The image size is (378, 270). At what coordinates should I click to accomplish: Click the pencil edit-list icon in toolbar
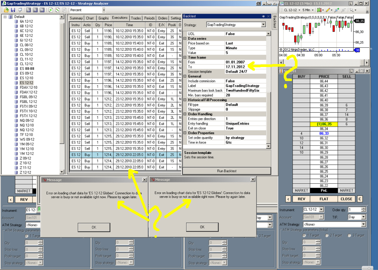[57, 10]
